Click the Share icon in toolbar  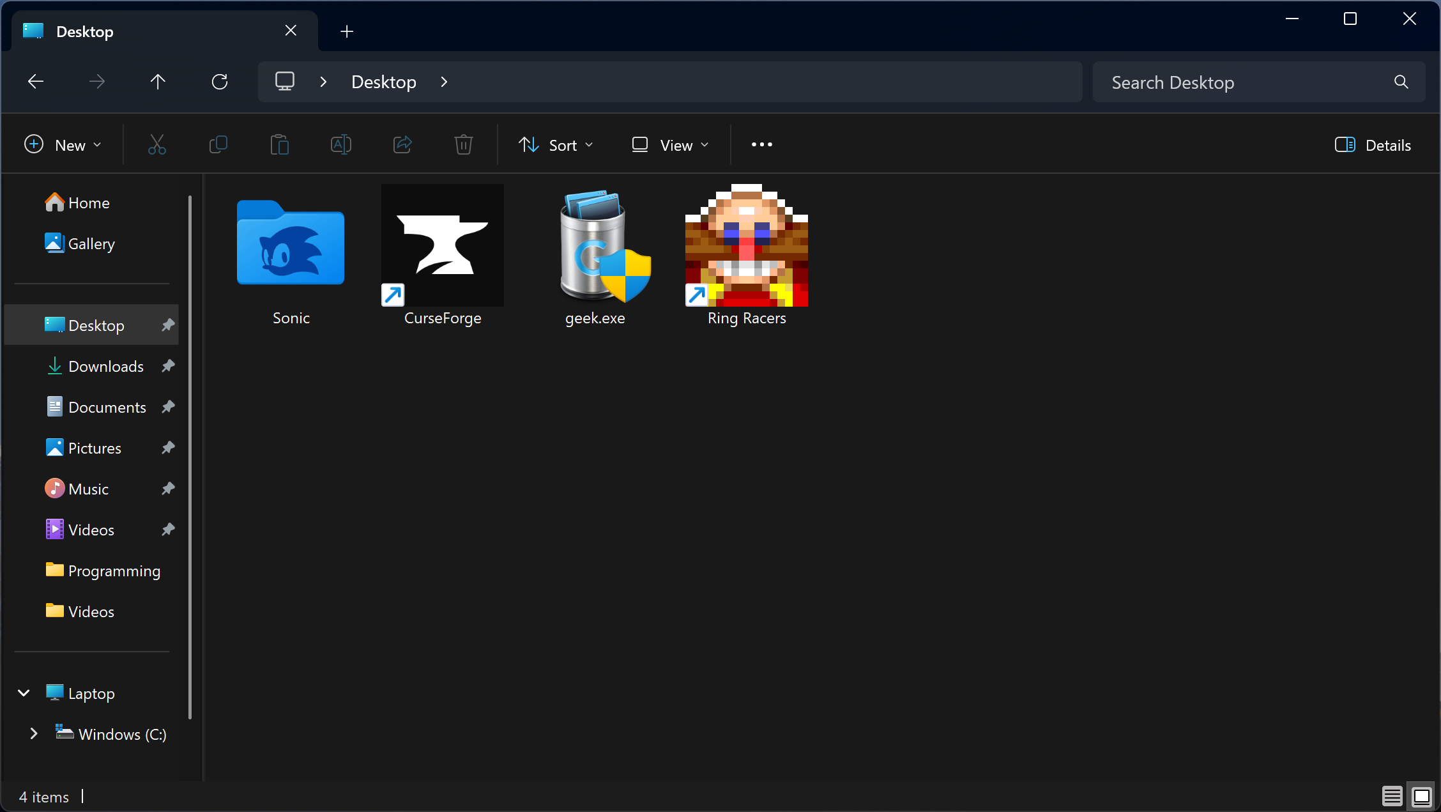point(402,145)
